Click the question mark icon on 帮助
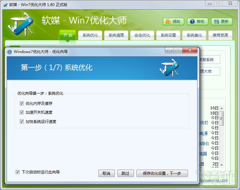 tap(192, 22)
